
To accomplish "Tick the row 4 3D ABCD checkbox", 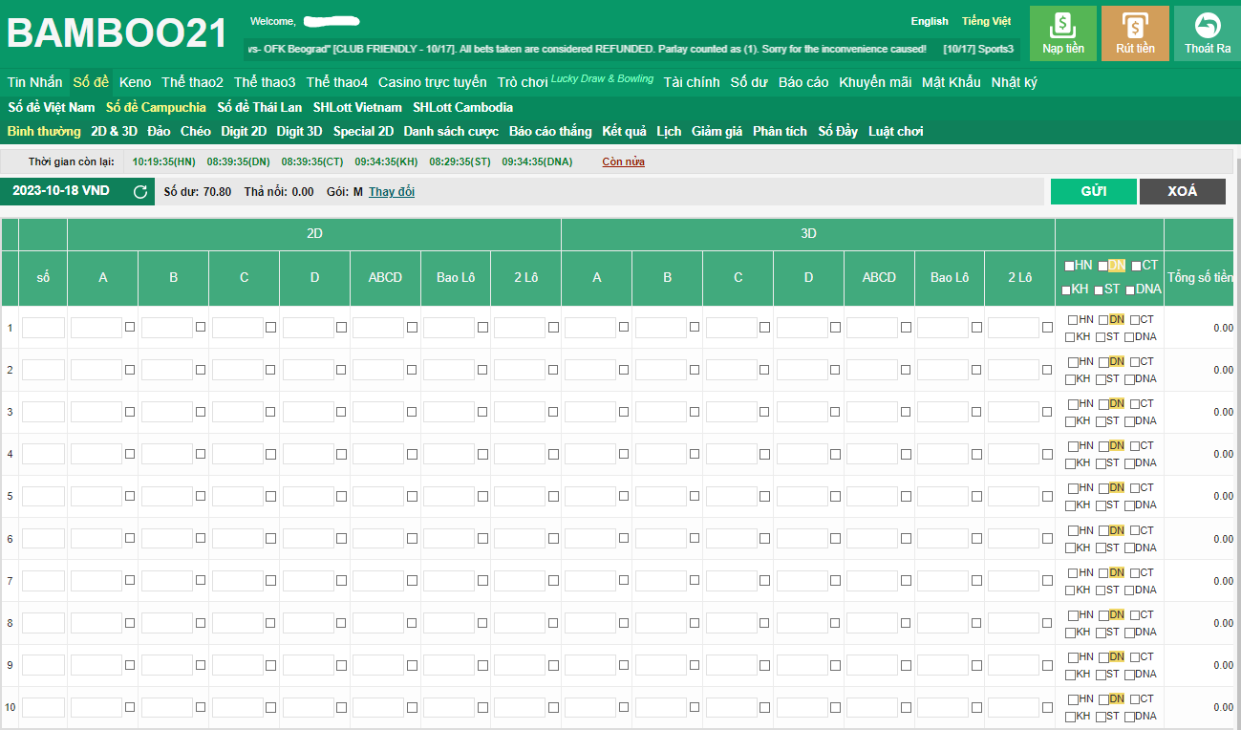I will 906,454.
